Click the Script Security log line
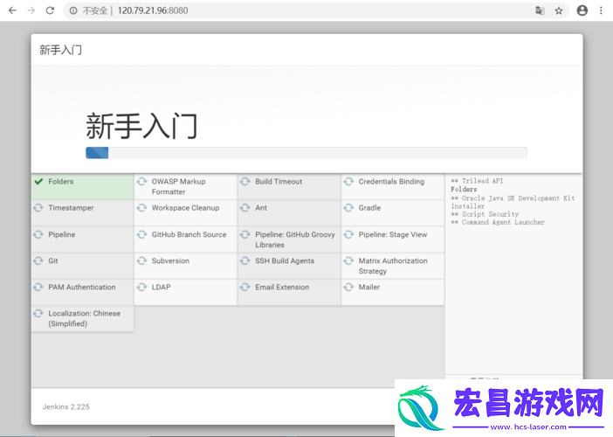This screenshot has height=437, width=613. click(x=485, y=214)
